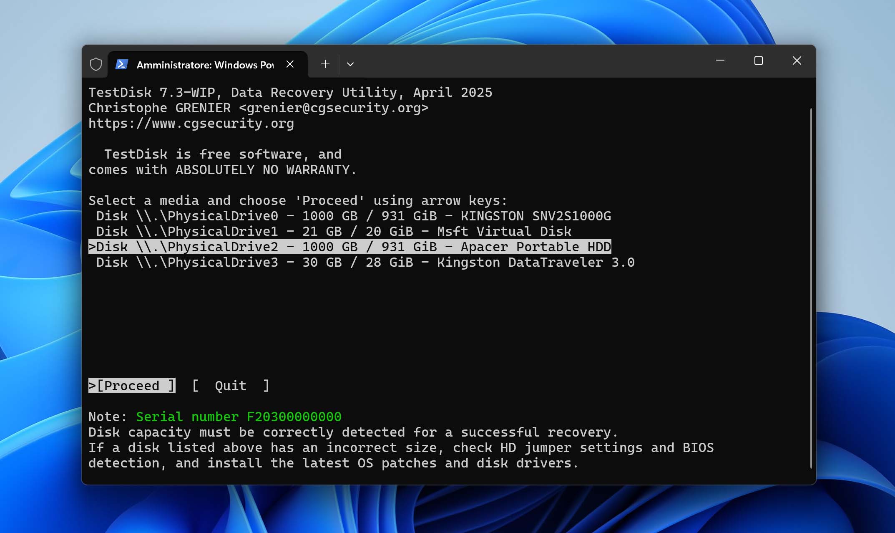Click the 'check HD jumper settings and BIOS' line
This screenshot has width=895, height=533.
coord(401,448)
